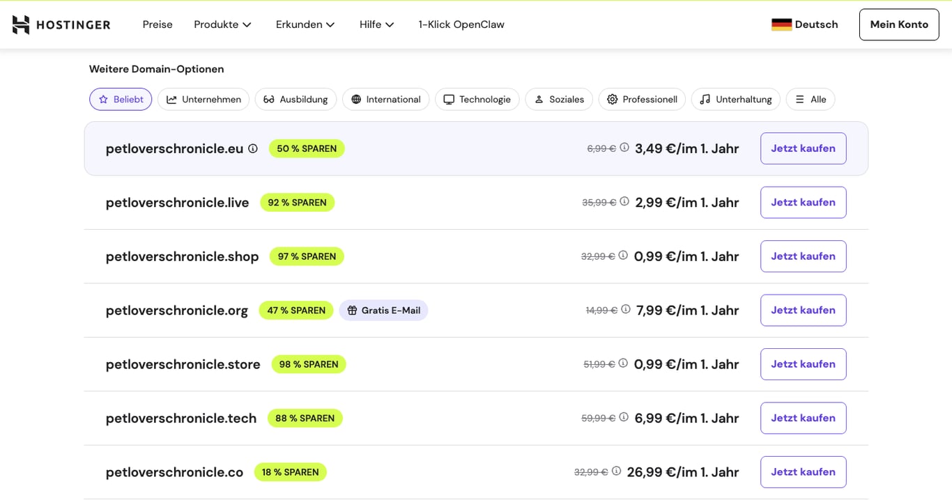This screenshot has height=500, width=952.
Task: Click the globe icon next to International
Action: coord(355,99)
